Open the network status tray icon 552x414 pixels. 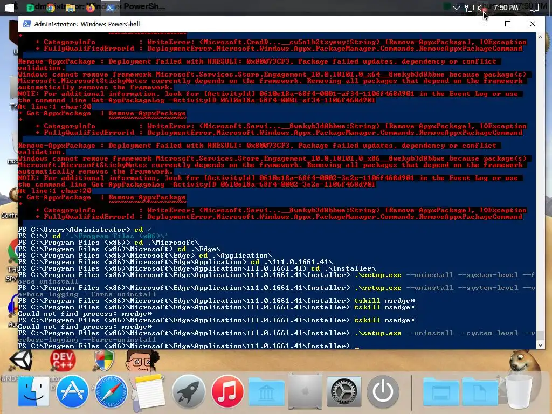coord(469,8)
